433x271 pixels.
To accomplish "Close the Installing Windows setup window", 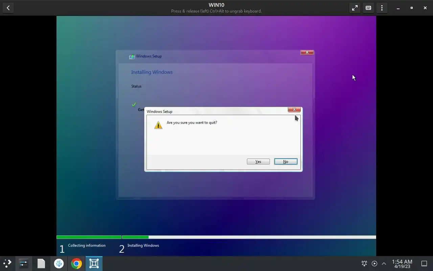I will point(307,52).
